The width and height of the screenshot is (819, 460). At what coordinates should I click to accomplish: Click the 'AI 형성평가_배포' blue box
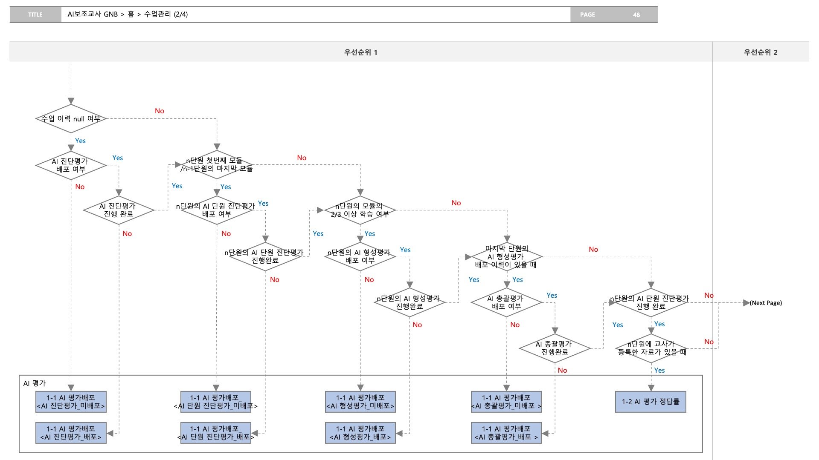(360, 433)
